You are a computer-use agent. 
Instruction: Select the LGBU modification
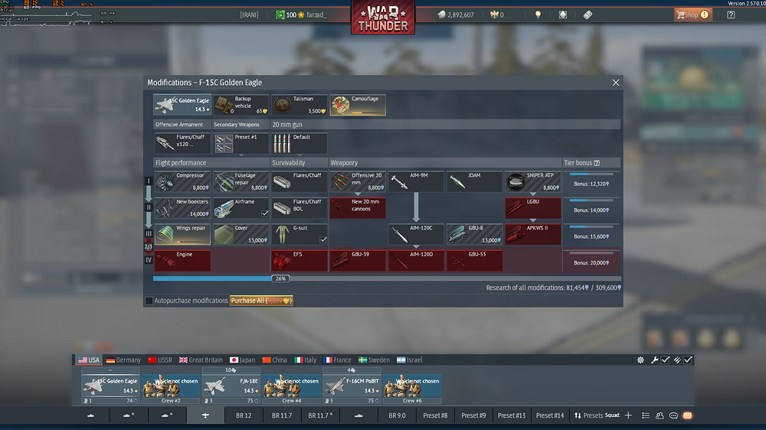point(533,207)
